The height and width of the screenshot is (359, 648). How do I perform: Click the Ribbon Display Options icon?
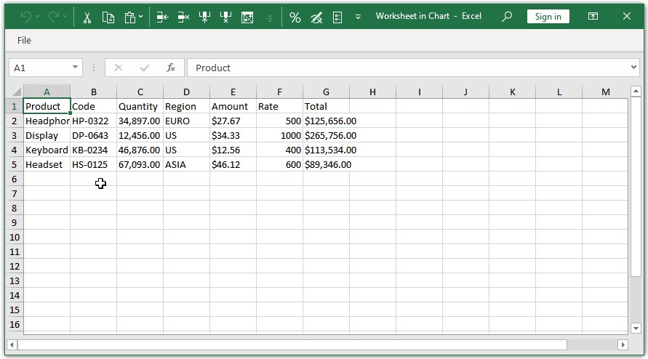[593, 16]
